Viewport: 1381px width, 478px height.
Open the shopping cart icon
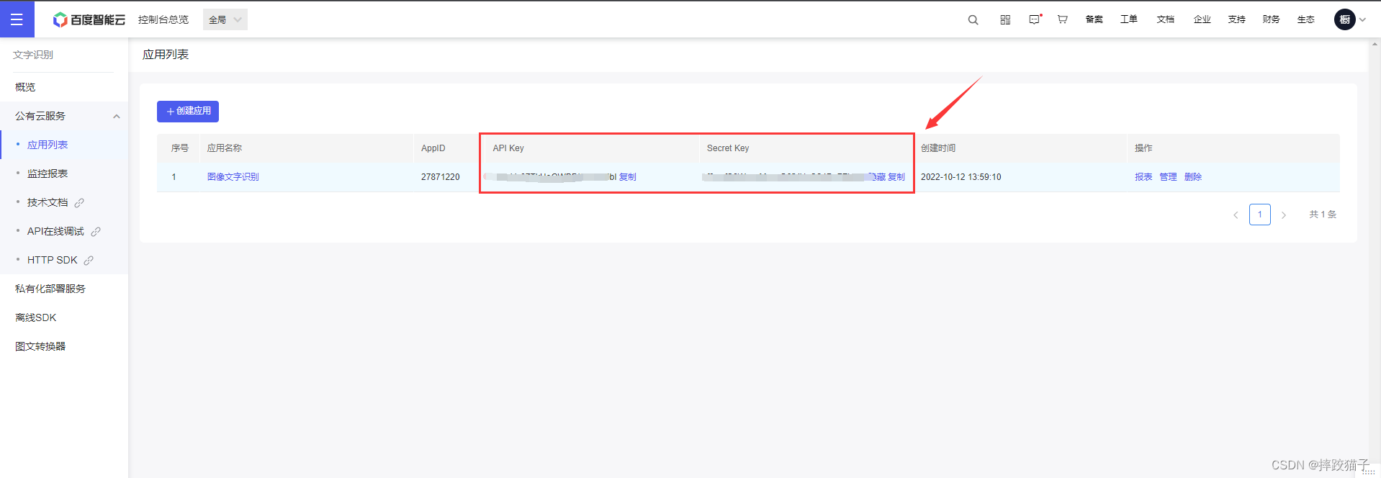pos(1062,19)
